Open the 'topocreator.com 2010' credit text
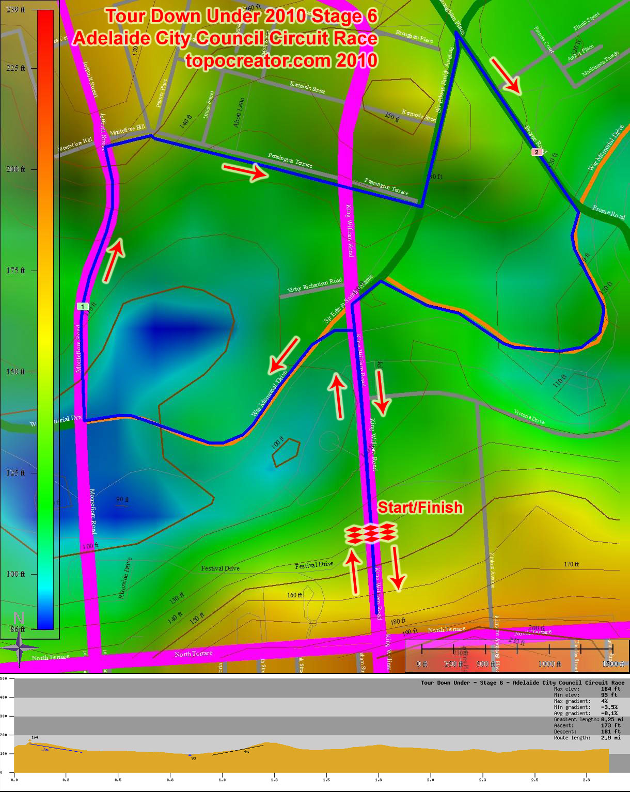 281,60
